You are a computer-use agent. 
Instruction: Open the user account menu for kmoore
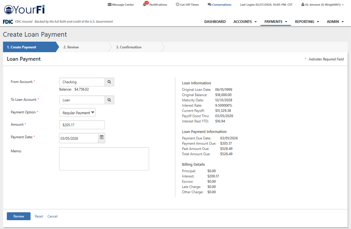[x=323, y=5]
